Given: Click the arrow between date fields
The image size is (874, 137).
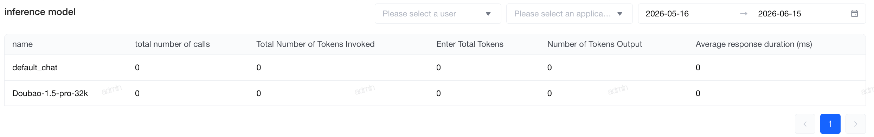Looking at the screenshot, I should 744,14.
